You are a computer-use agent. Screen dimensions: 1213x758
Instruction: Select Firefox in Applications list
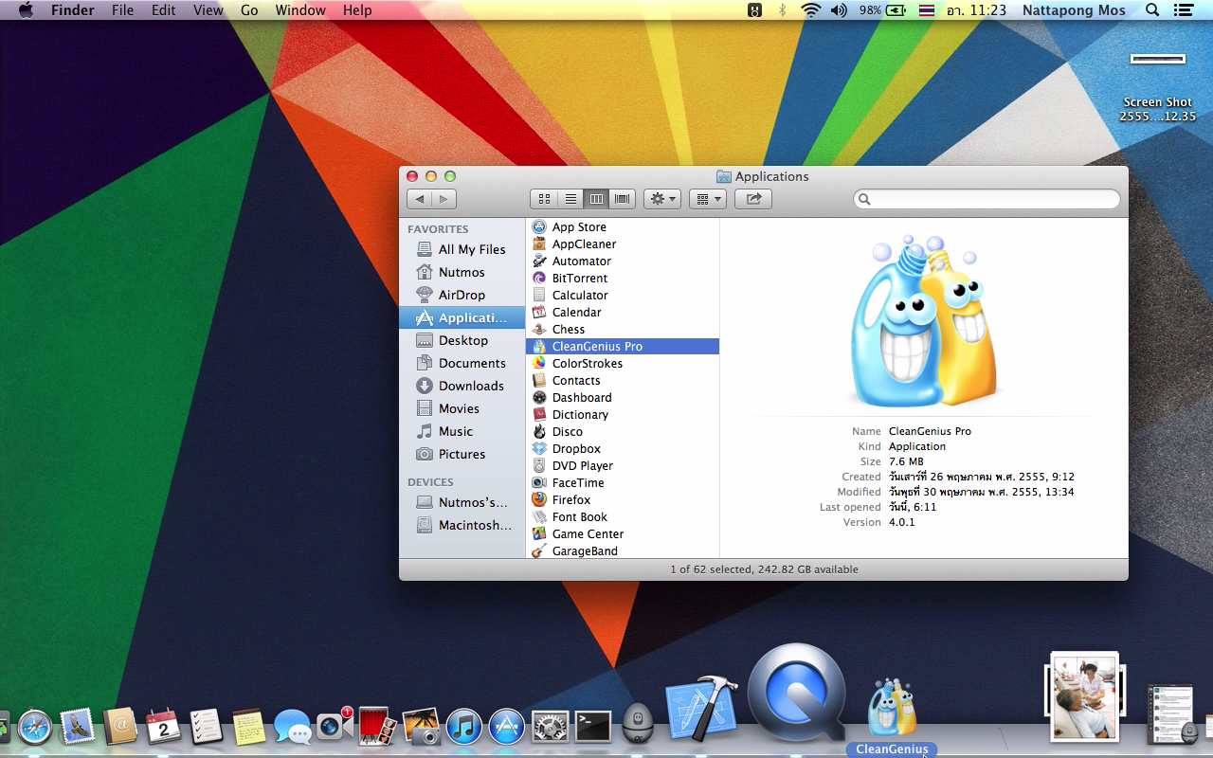[x=571, y=499]
